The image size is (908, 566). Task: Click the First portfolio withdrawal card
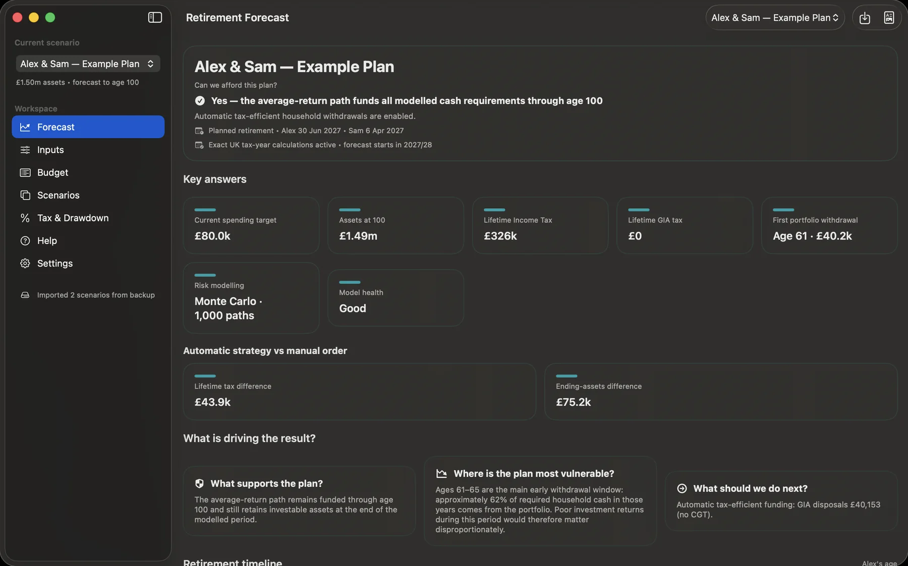point(829,225)
